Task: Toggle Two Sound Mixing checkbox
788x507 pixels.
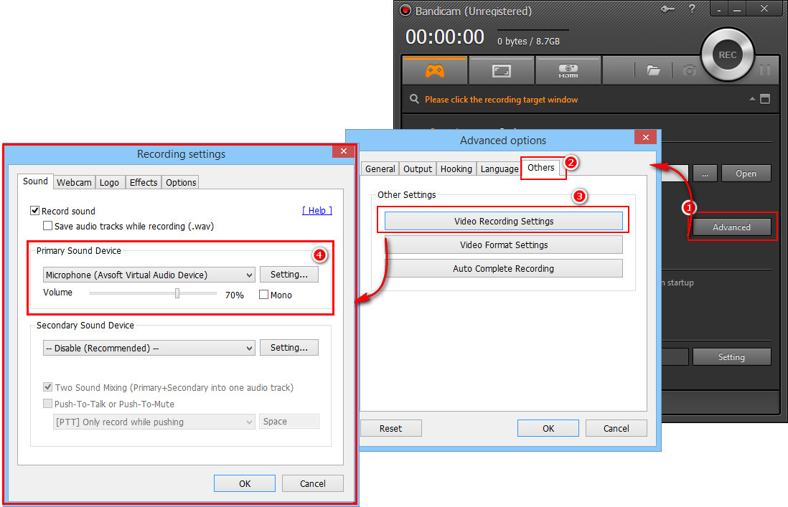Action: (48, 387)
